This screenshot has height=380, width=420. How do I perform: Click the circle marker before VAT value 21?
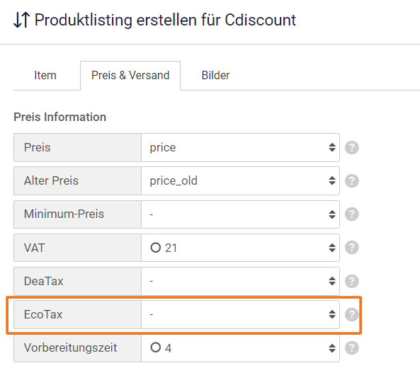(156, 248)
